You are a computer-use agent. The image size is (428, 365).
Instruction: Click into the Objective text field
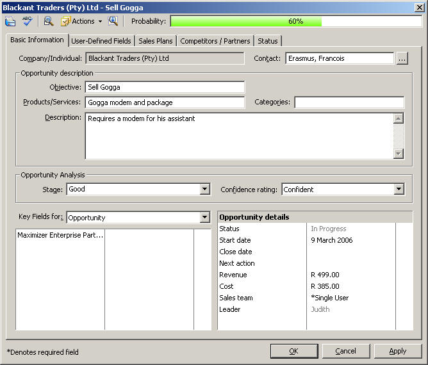(x=164, y=87)
